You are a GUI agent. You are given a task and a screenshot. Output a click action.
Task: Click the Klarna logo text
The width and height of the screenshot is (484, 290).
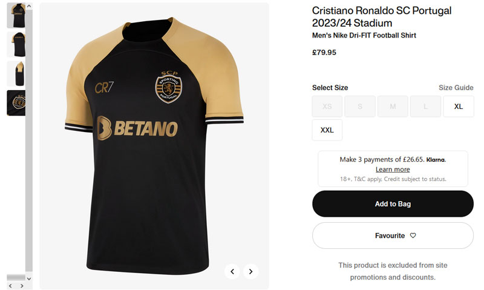[436, 160]
